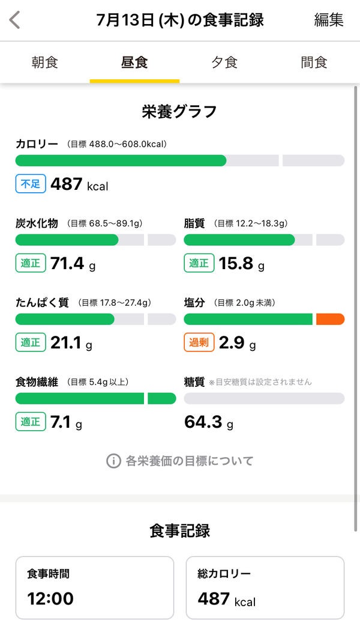Screen dimensions: 360x620
Task: Open the 総カロリー 487 kcal card
Action: [x=265, y=588]
